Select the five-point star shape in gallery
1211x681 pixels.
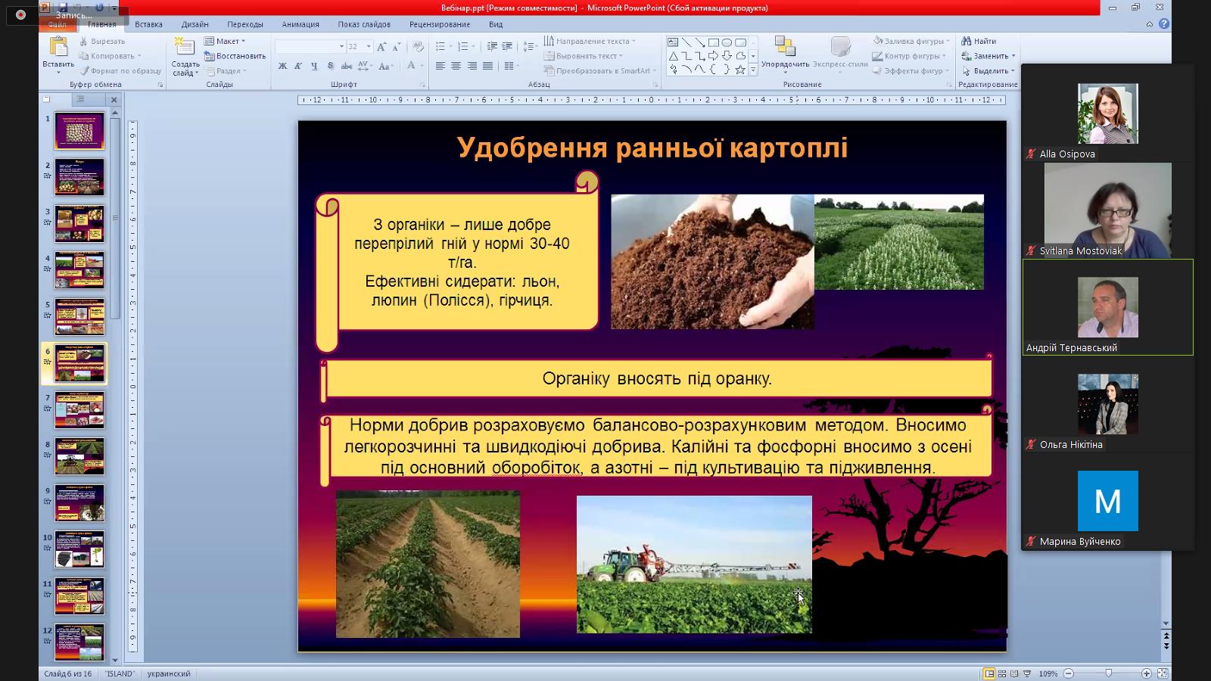(741, 70)
